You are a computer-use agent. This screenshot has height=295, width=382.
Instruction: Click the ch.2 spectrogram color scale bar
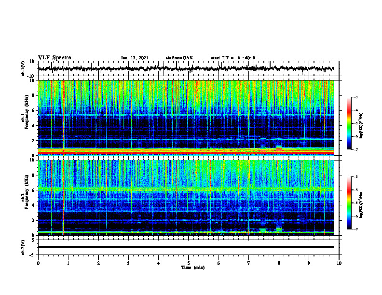[x=349, y=203]
